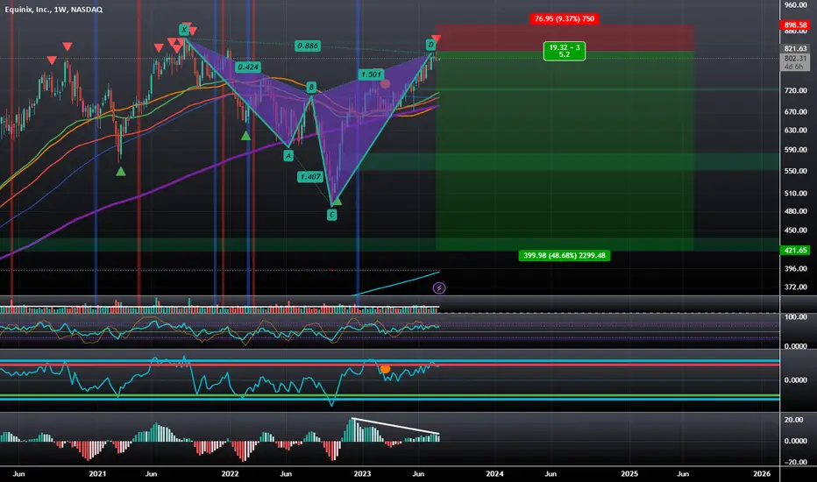Click the red down-arrow above point D

click(437, 39)
